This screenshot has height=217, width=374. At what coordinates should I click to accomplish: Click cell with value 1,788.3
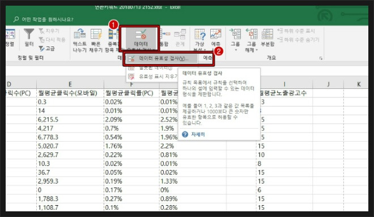(70, 199)
